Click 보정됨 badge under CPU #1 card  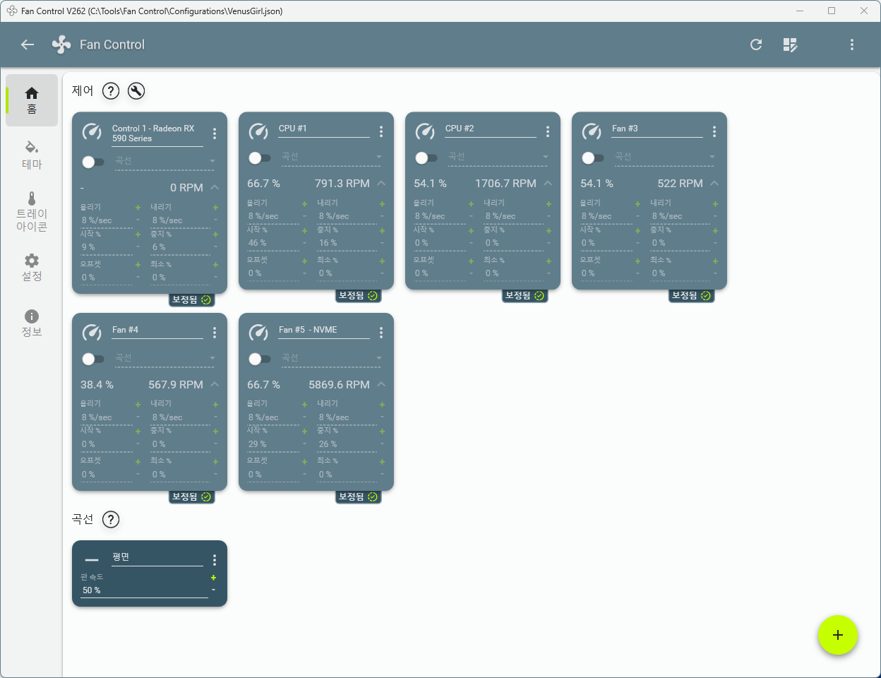[359, 295]
